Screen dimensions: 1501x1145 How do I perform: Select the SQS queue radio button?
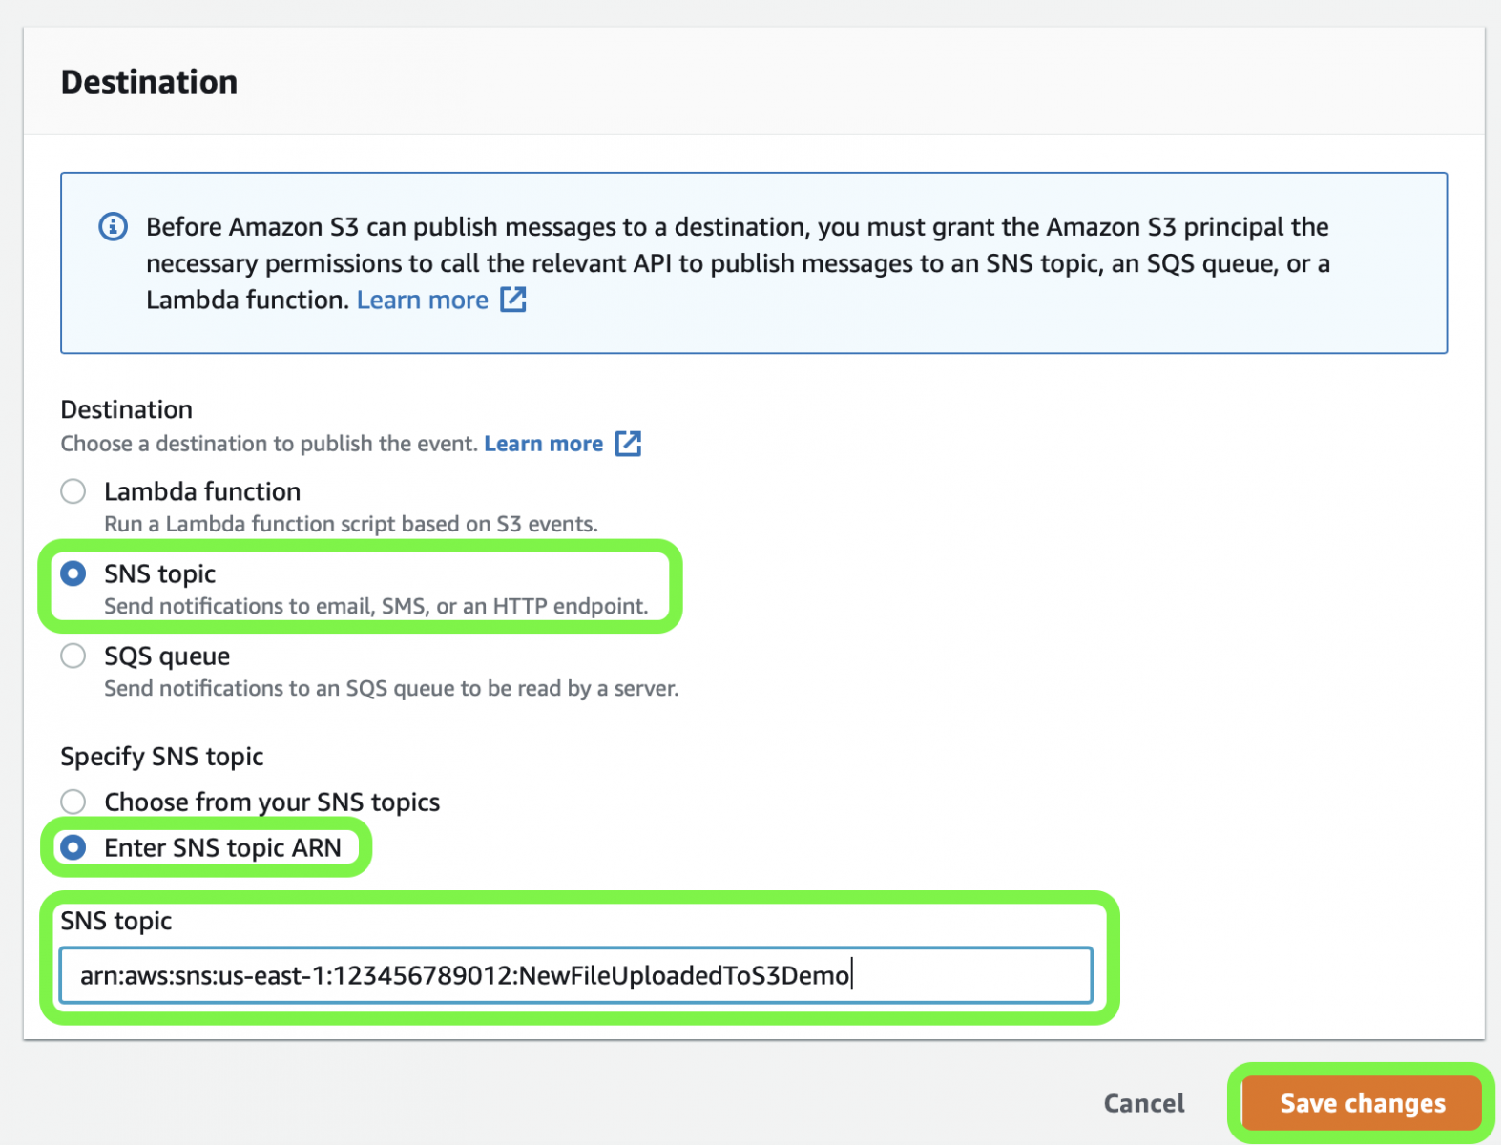coord(73,656)
